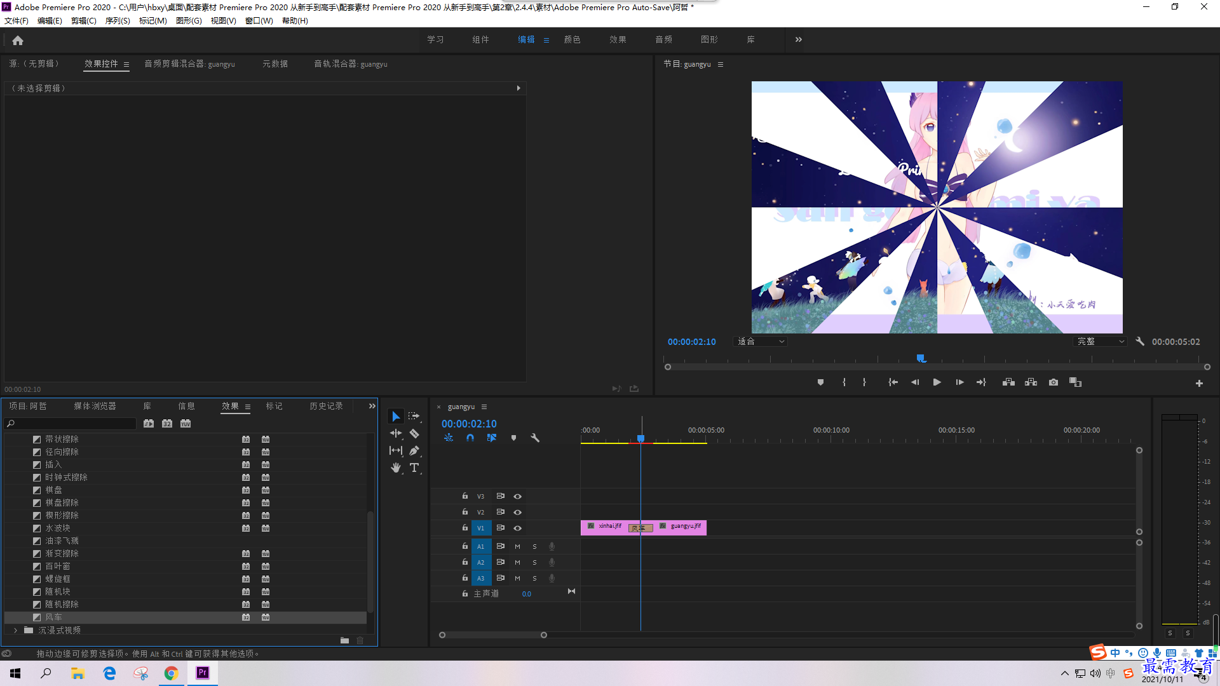Click the Extract button
1220x686 pixels.
1031,382
